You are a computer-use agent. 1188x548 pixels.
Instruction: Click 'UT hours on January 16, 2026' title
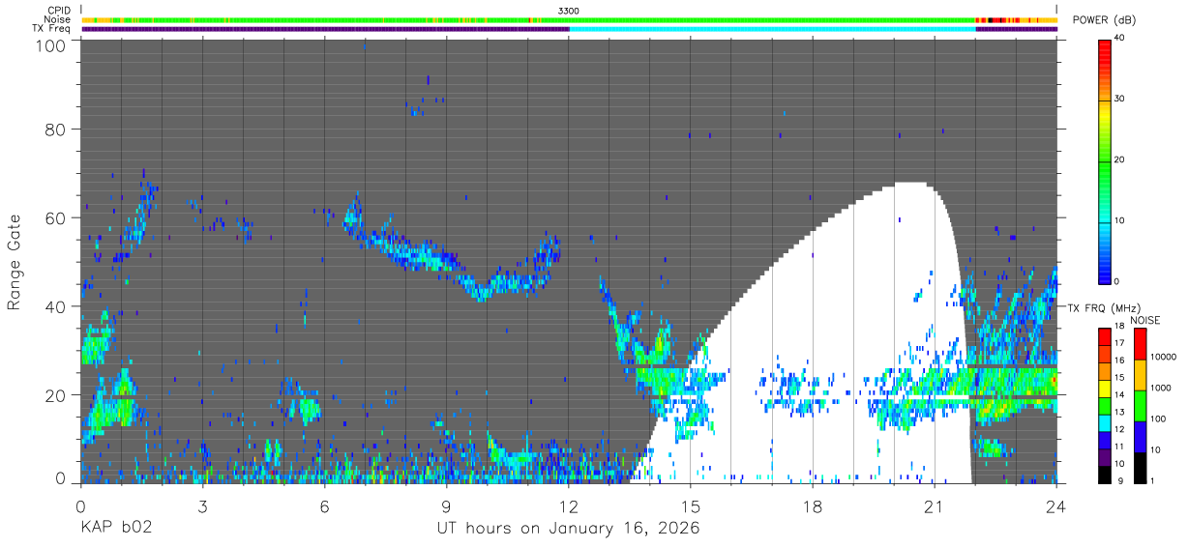coord(567,530)
